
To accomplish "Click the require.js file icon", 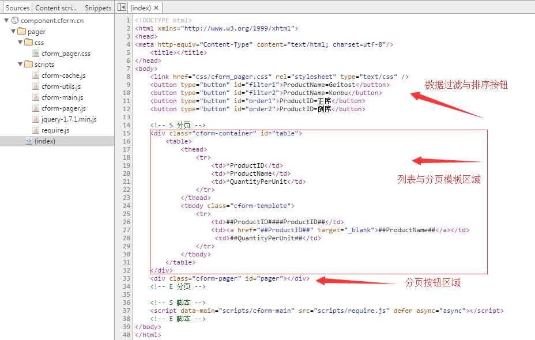I will tap(36, 130).
